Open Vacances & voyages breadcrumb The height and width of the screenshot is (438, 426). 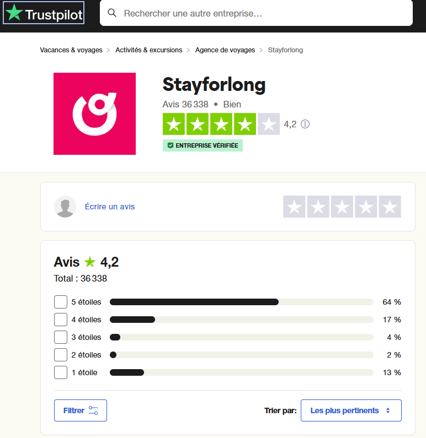[71, 50]
